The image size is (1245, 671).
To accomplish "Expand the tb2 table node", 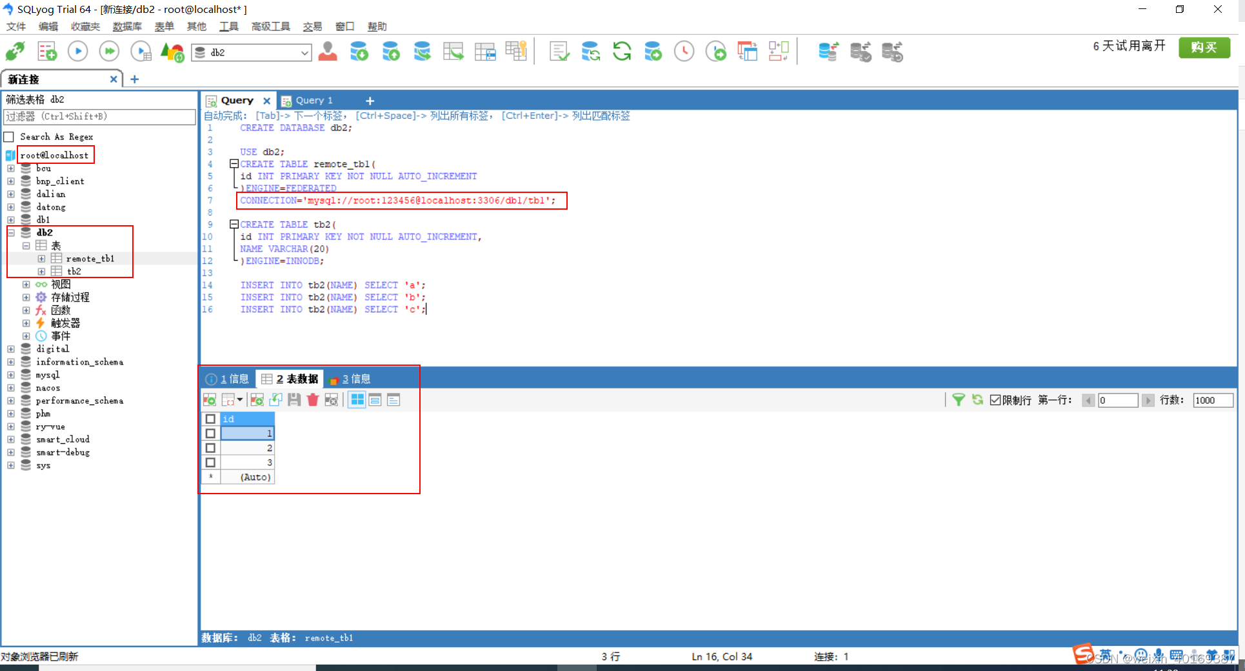I will pos(41,272).
